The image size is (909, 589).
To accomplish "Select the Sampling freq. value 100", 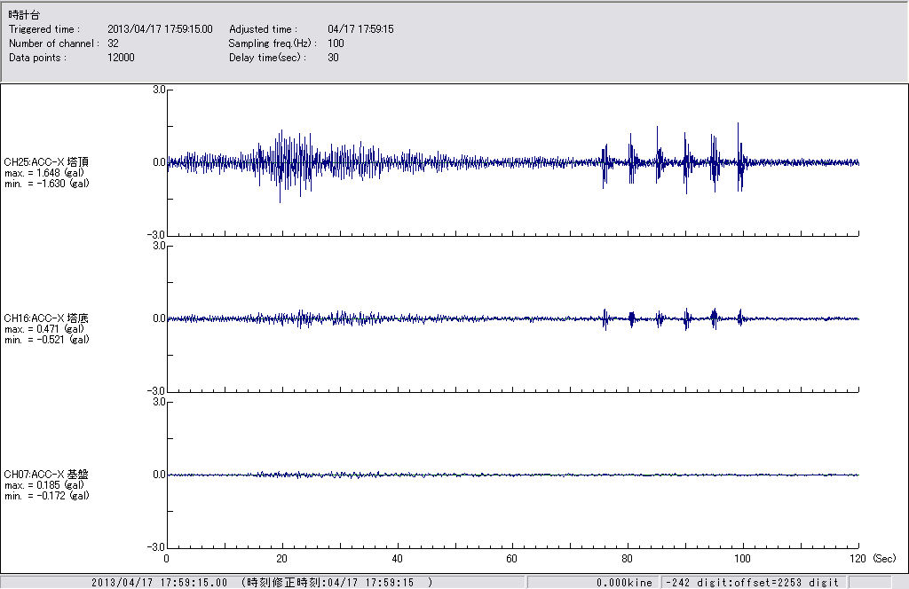I will tap(336, 43).
